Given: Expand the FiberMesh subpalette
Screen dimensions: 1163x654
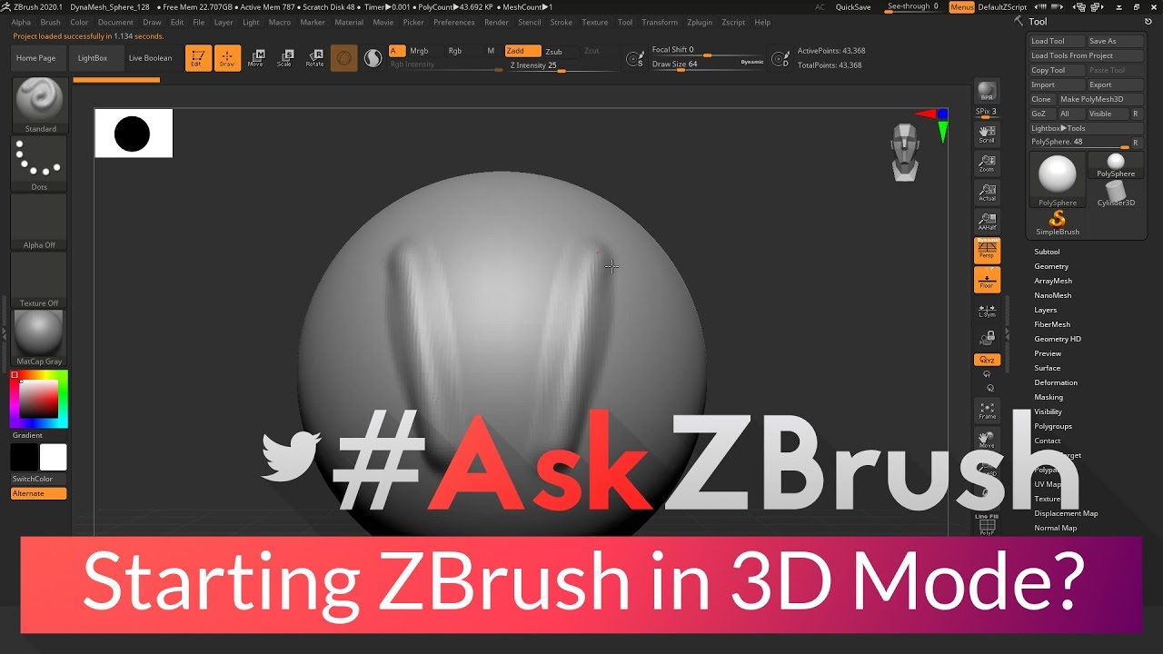Looking at the screenshot, I should tap(1052, 324).
